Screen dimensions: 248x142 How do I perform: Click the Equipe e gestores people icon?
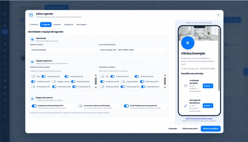(32, 62)
